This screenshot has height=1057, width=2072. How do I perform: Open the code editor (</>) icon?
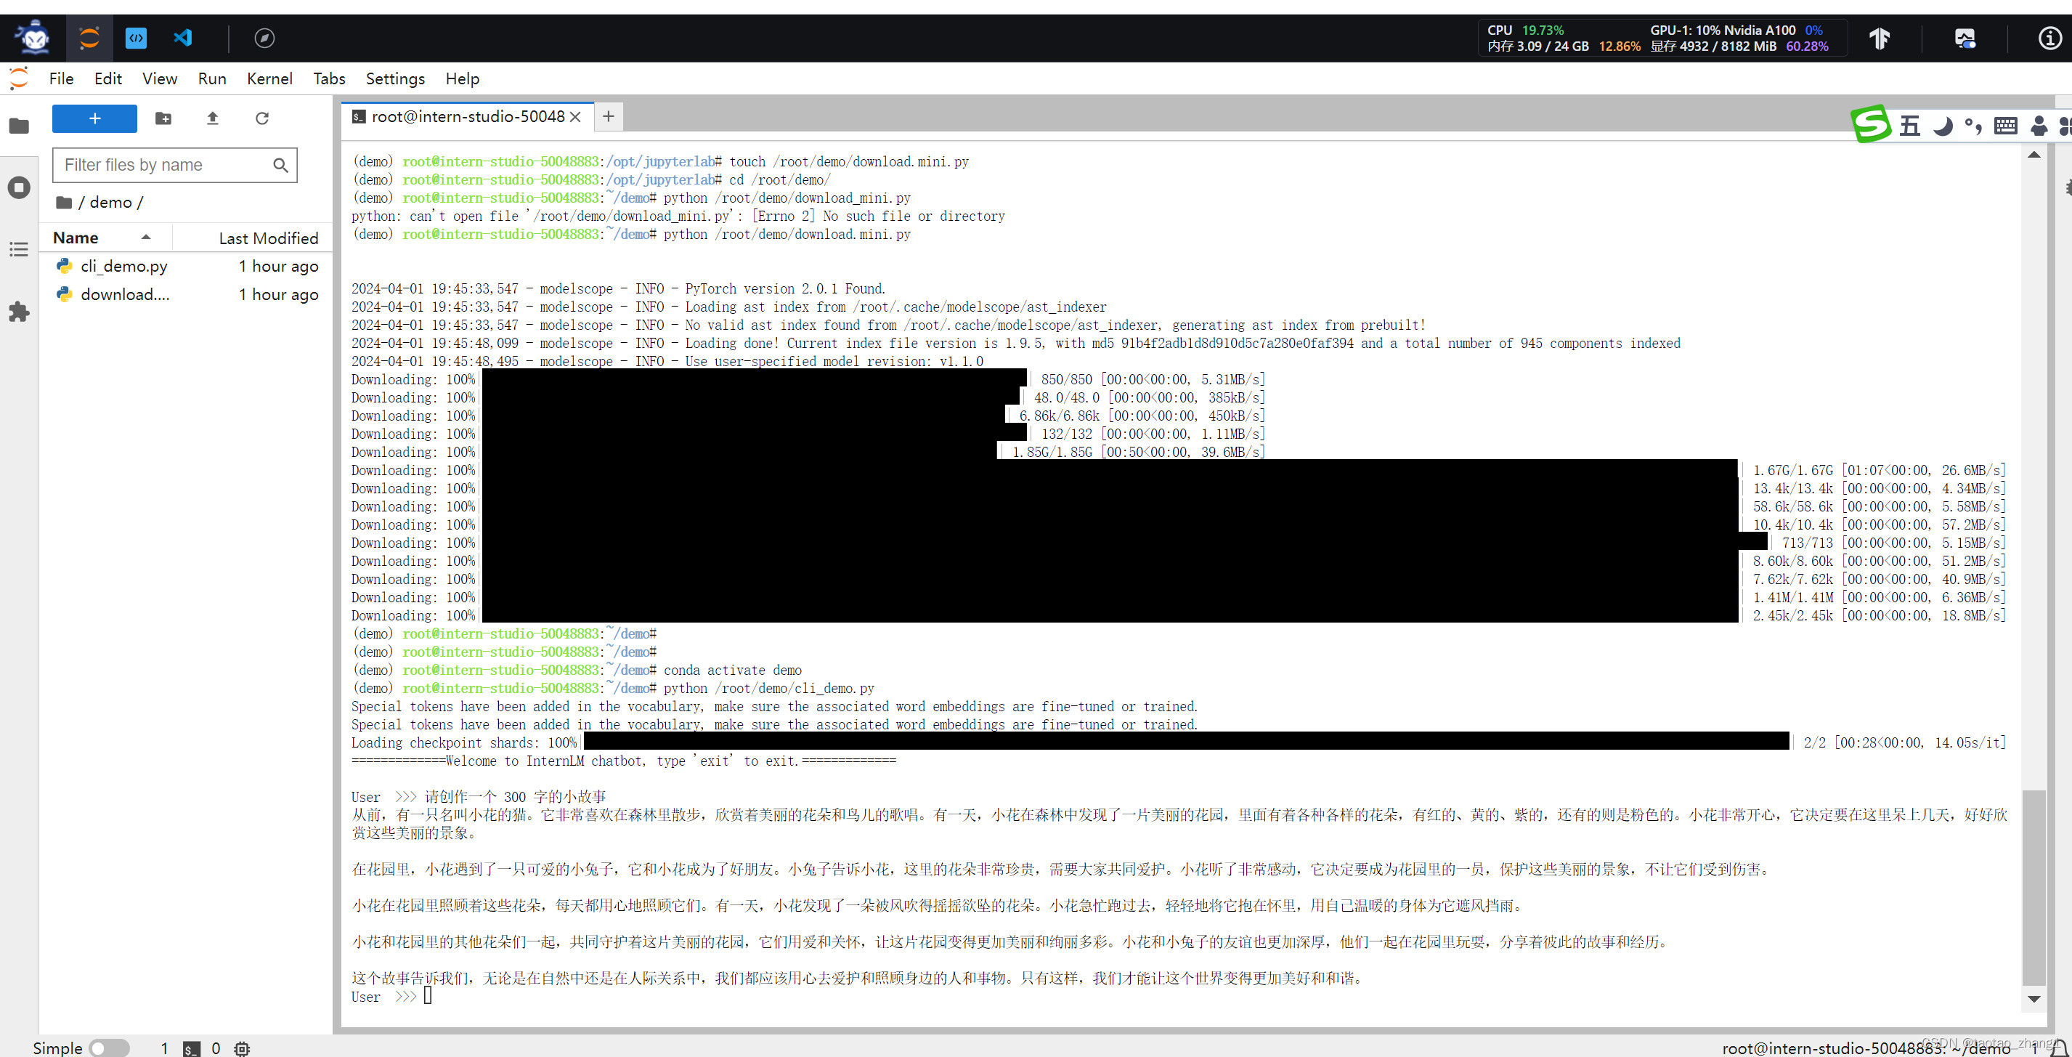pos(135,38)
